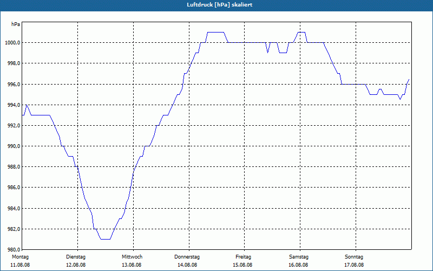Select the 984,0 y-axis value

pos(15,208)
